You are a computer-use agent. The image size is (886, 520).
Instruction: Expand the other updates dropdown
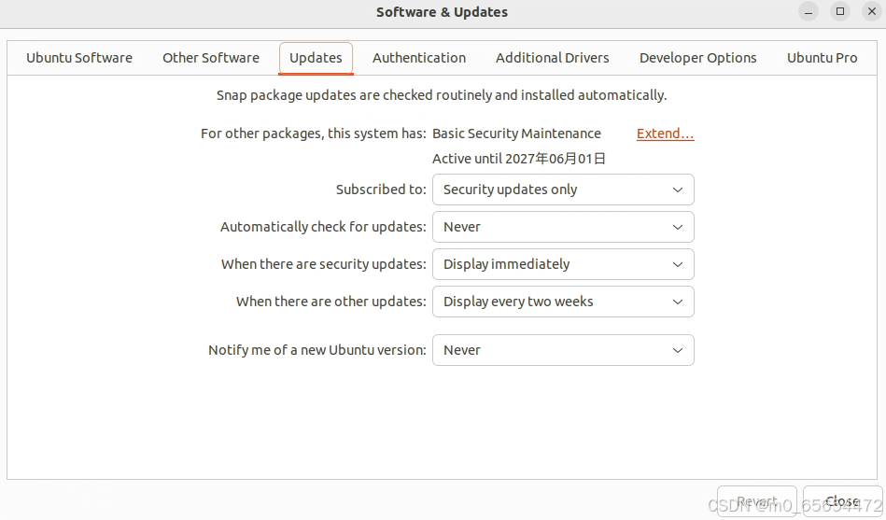pos(563,302)
